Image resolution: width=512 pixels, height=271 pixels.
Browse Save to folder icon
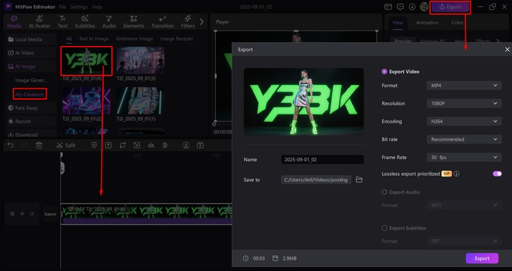pos(359,180)
